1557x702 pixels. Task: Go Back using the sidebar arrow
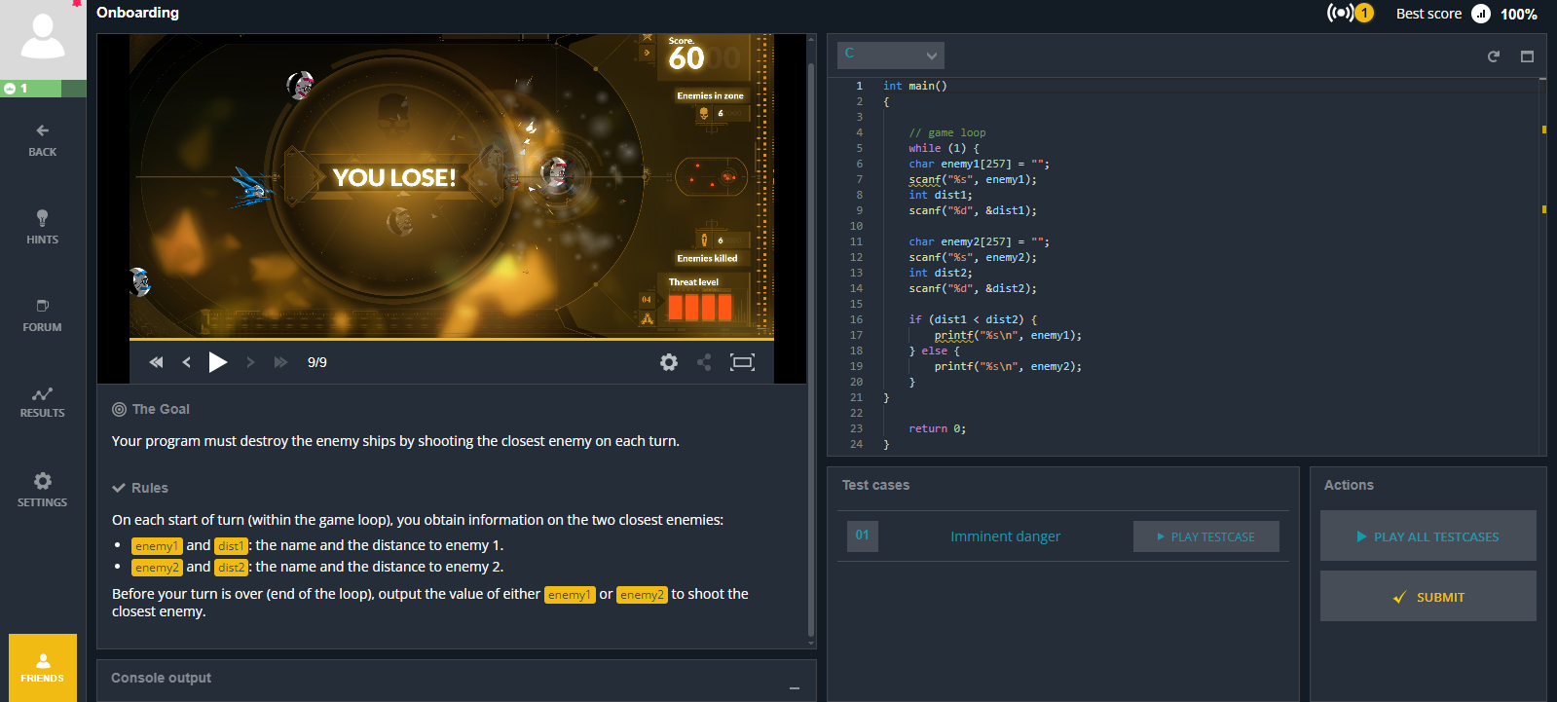pos(42,139)
